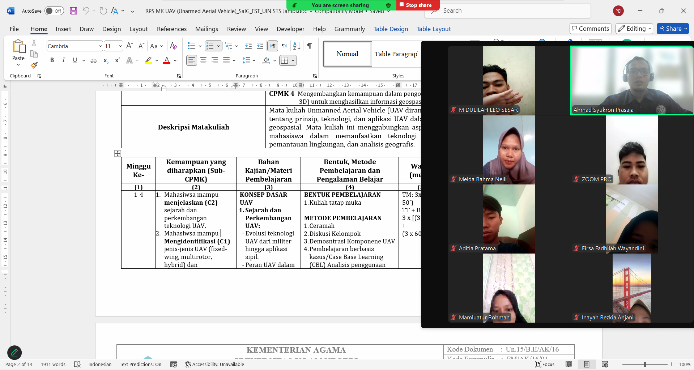Open the References tab
Viewport: 694px width, 370px height.
coord(172,29)
